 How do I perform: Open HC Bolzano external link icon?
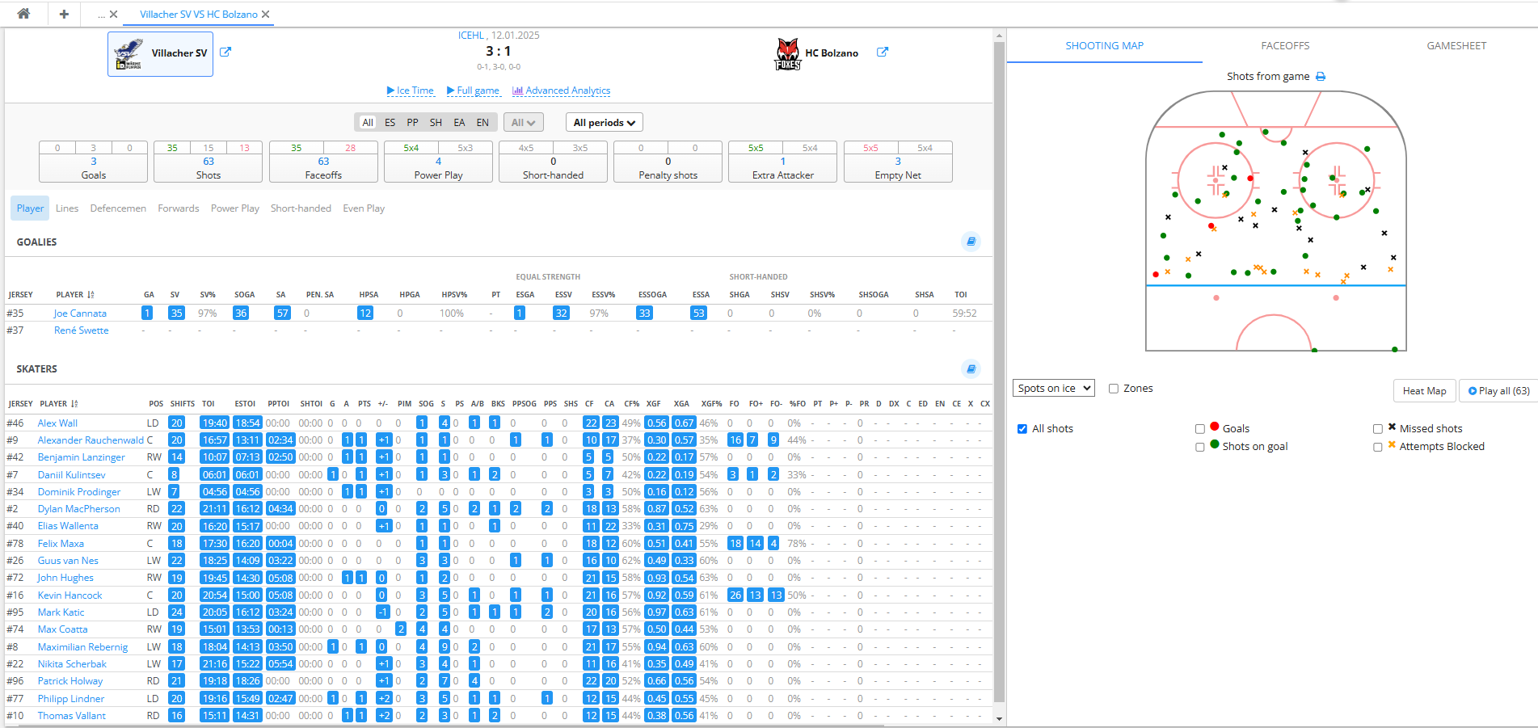pos(883,53)
